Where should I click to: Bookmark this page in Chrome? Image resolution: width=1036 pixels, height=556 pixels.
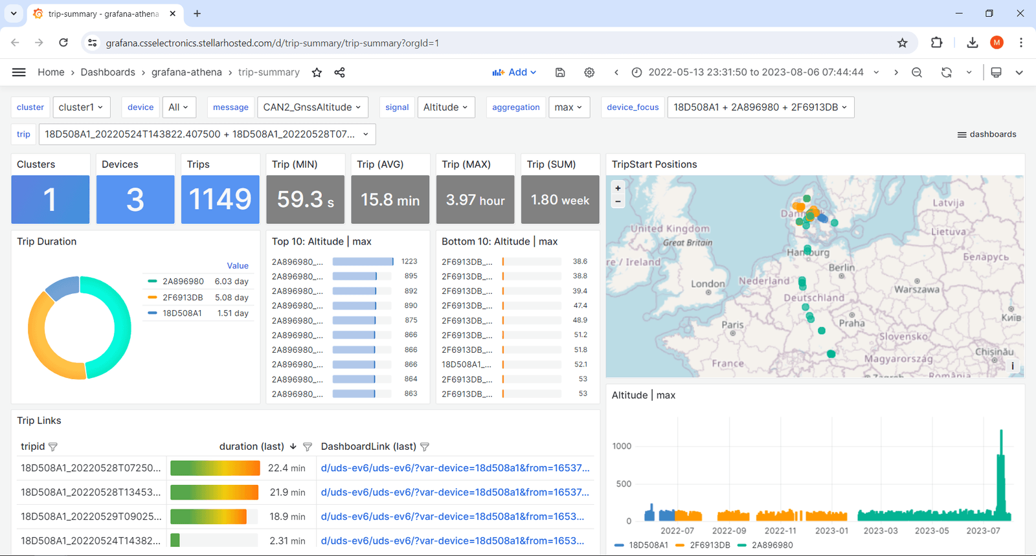point(903,43)
